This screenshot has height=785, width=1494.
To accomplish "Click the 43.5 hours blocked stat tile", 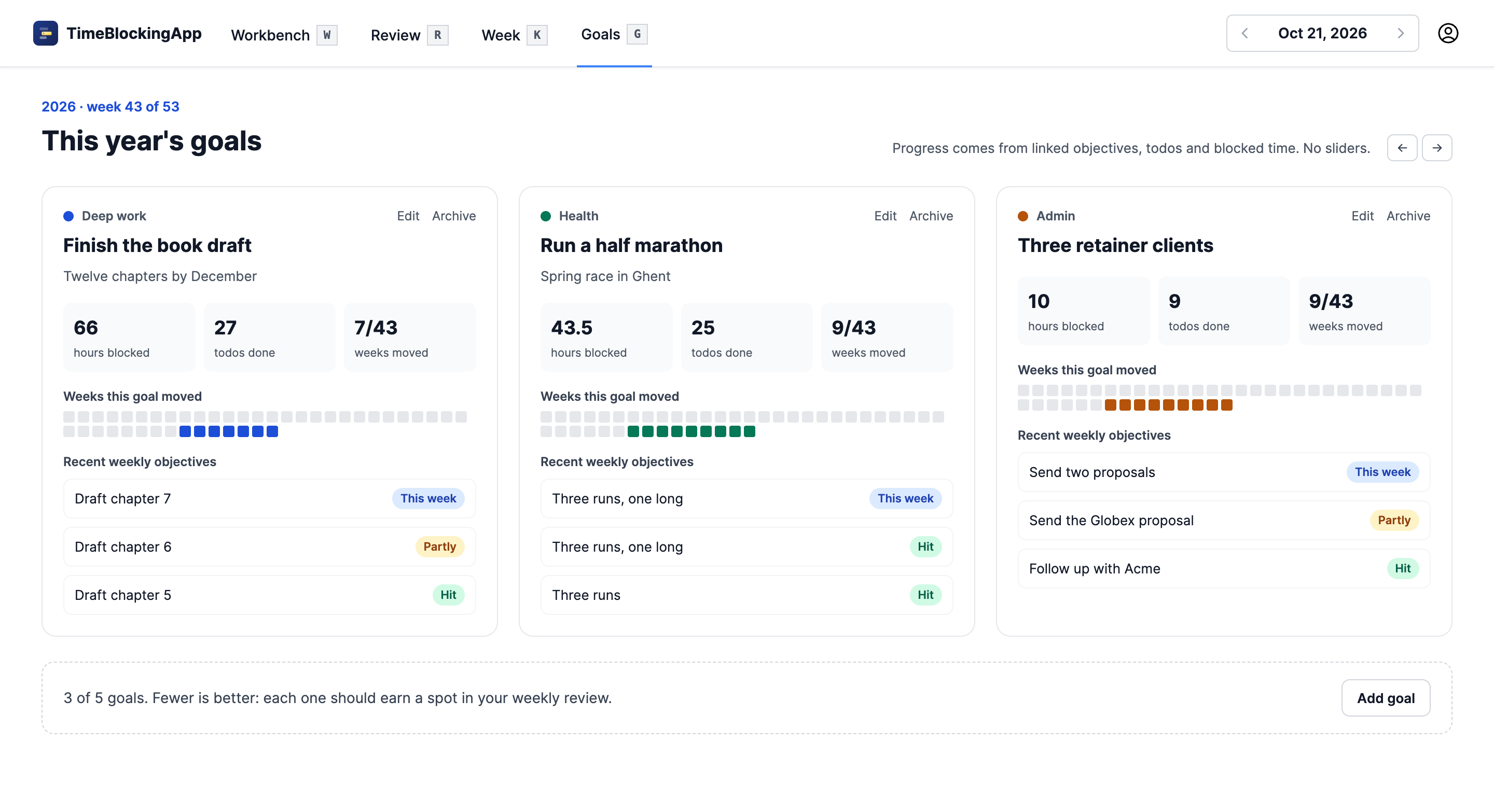I will (x=606, y=337).
